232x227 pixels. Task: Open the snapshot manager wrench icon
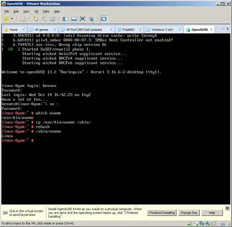point(53,19)
